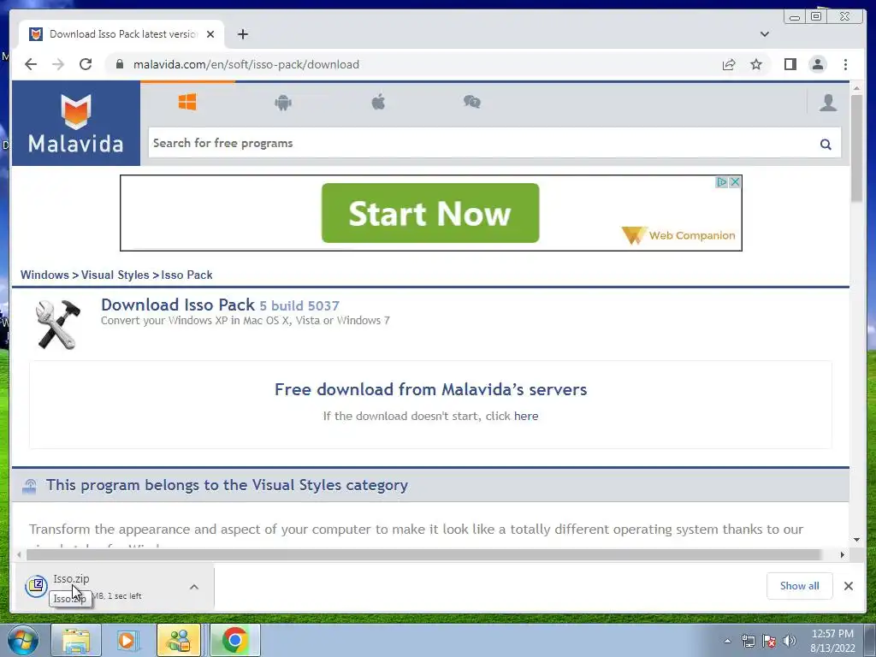The width and height of the screenshot is (876, 657).
Task: Show hidden tray icons arrow
Action: [727, 641]
